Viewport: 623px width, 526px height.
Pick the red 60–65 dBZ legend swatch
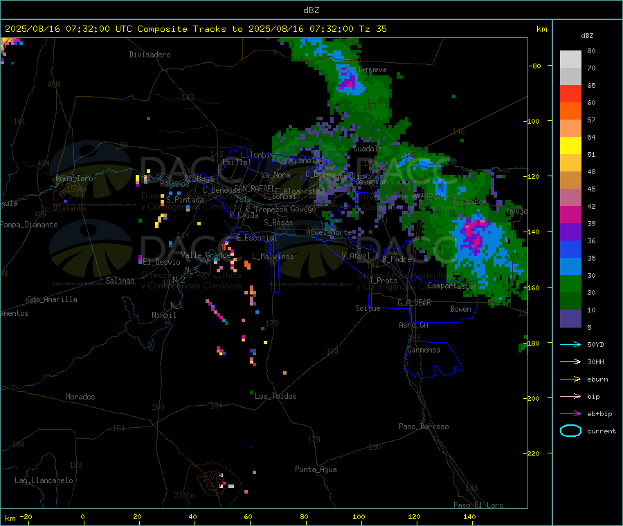pos(570,93)
